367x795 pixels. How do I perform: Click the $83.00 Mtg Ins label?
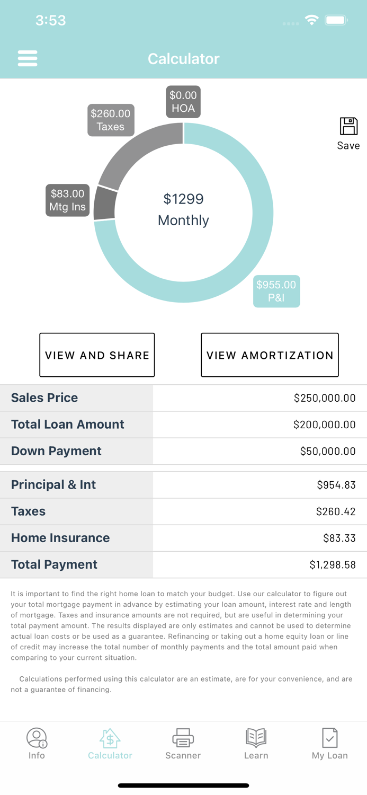coord(67,200)
